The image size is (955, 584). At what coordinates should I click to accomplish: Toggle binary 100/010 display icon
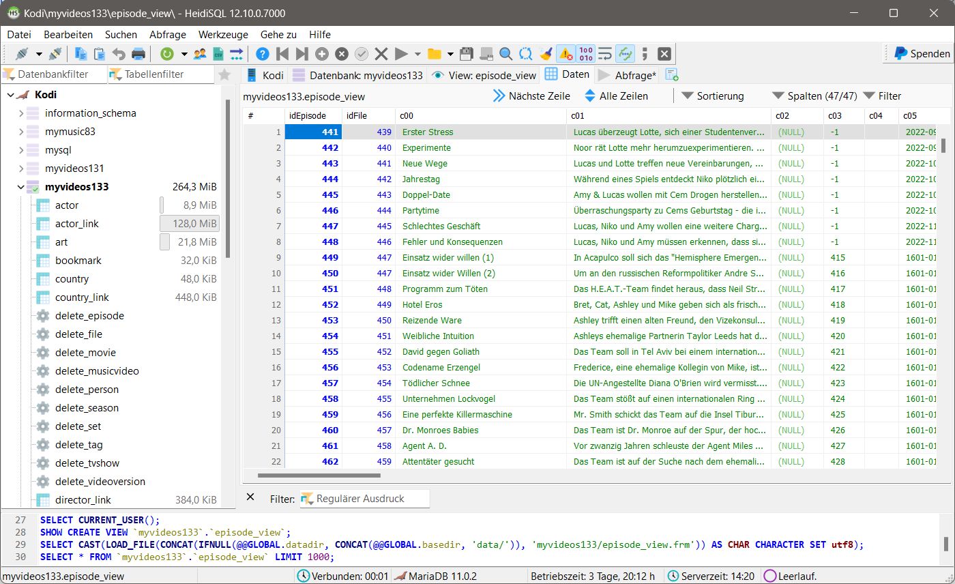coord(585,54)
